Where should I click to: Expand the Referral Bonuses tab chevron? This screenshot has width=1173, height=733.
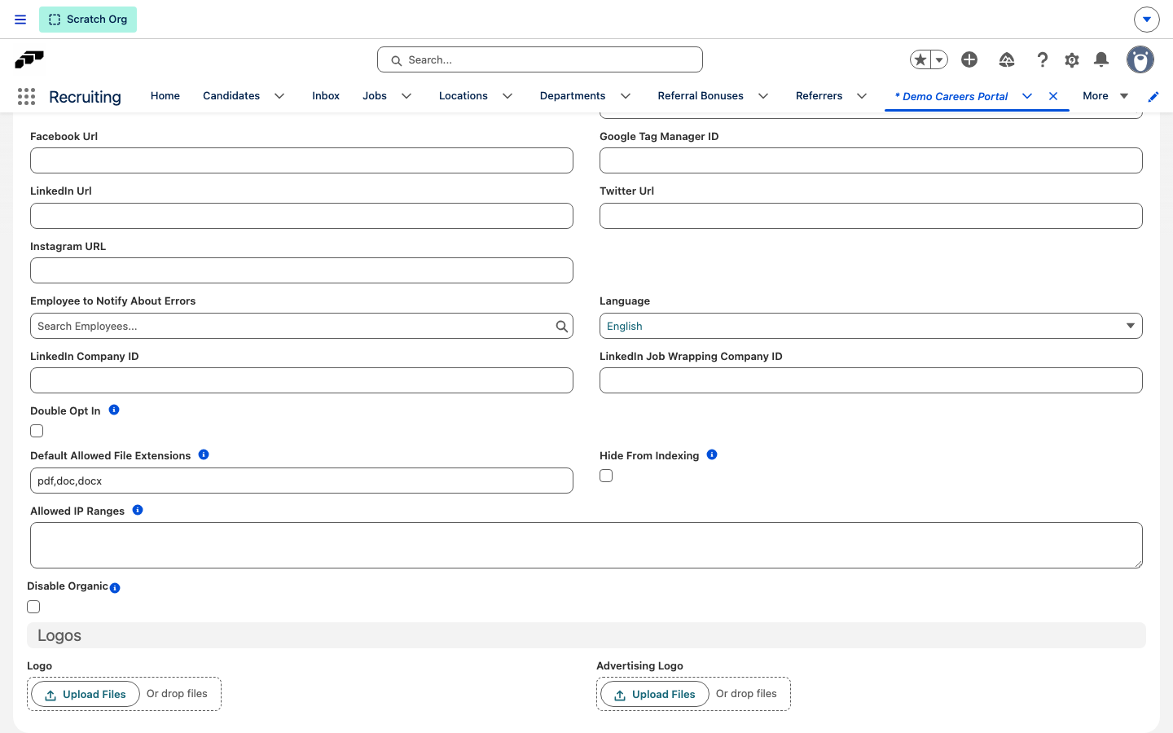point(763,96)
